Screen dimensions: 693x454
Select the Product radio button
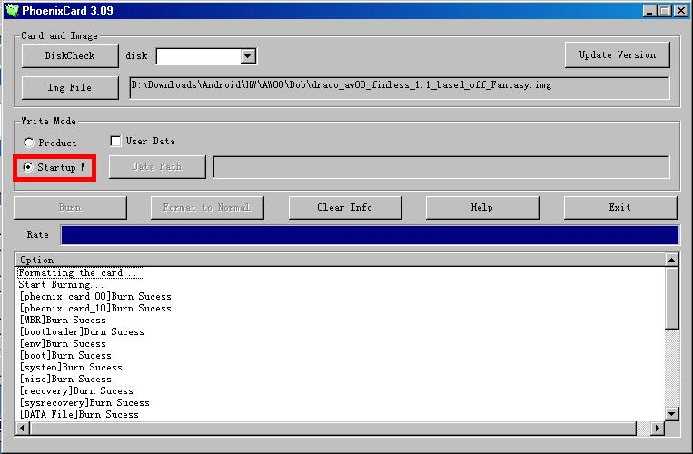[x=29, y=143]
